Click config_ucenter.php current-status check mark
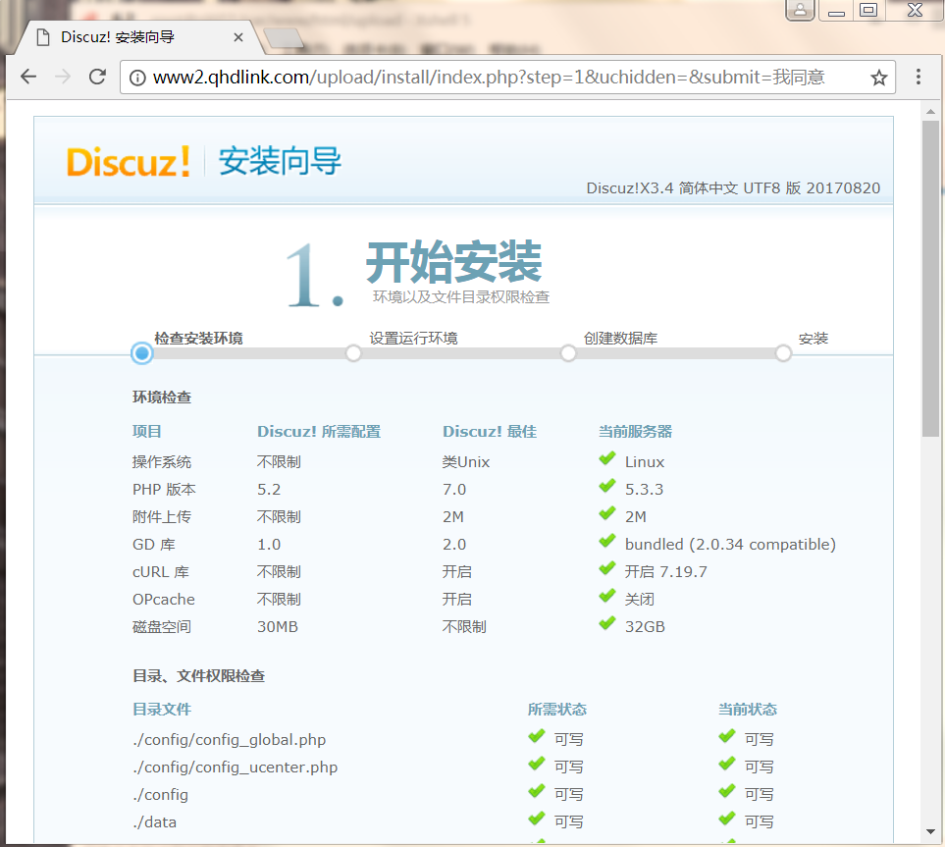The image size is (945, 847). pyautogui.click(x=727, y=764)
